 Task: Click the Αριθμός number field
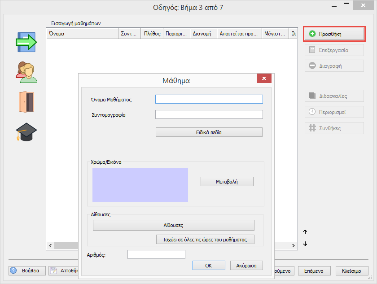pos(156,255)
